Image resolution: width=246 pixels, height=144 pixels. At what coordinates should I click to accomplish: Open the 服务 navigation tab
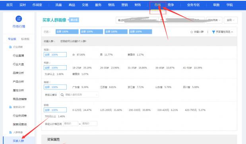98,5
